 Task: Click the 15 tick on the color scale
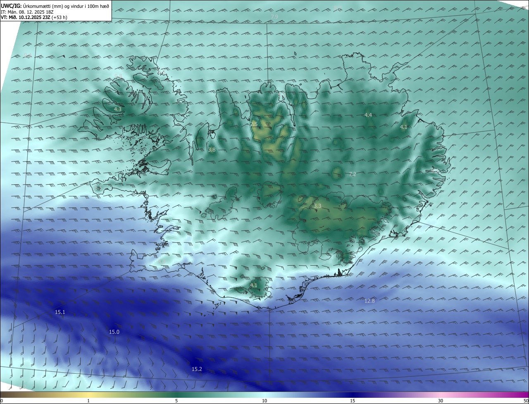point(353,401)
